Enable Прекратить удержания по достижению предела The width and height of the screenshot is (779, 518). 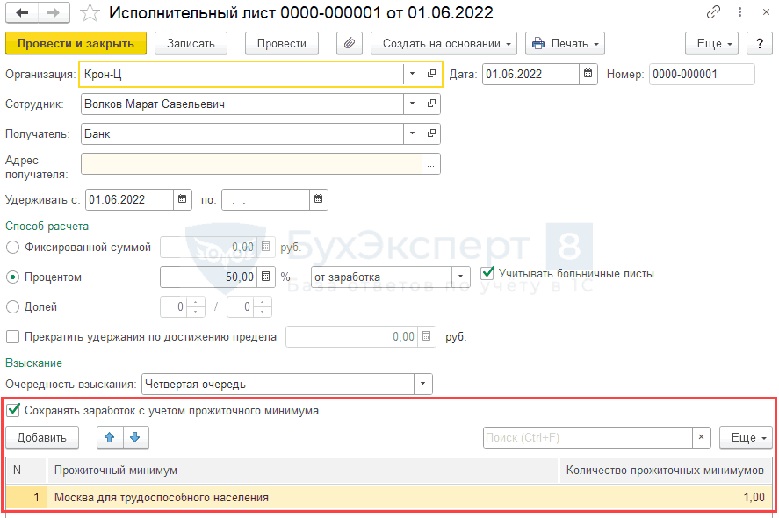tap(12, 336)
